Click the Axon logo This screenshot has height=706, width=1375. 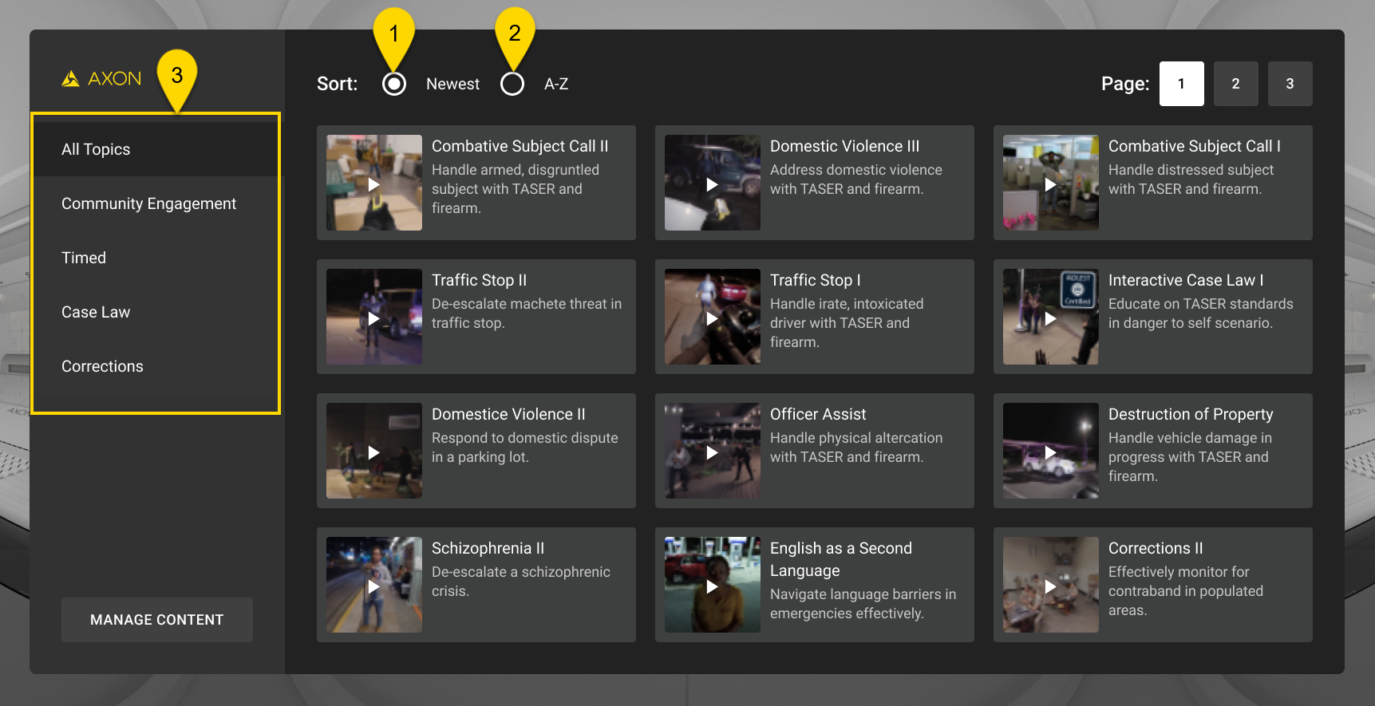pyautogui.click(x=101, y=78)
